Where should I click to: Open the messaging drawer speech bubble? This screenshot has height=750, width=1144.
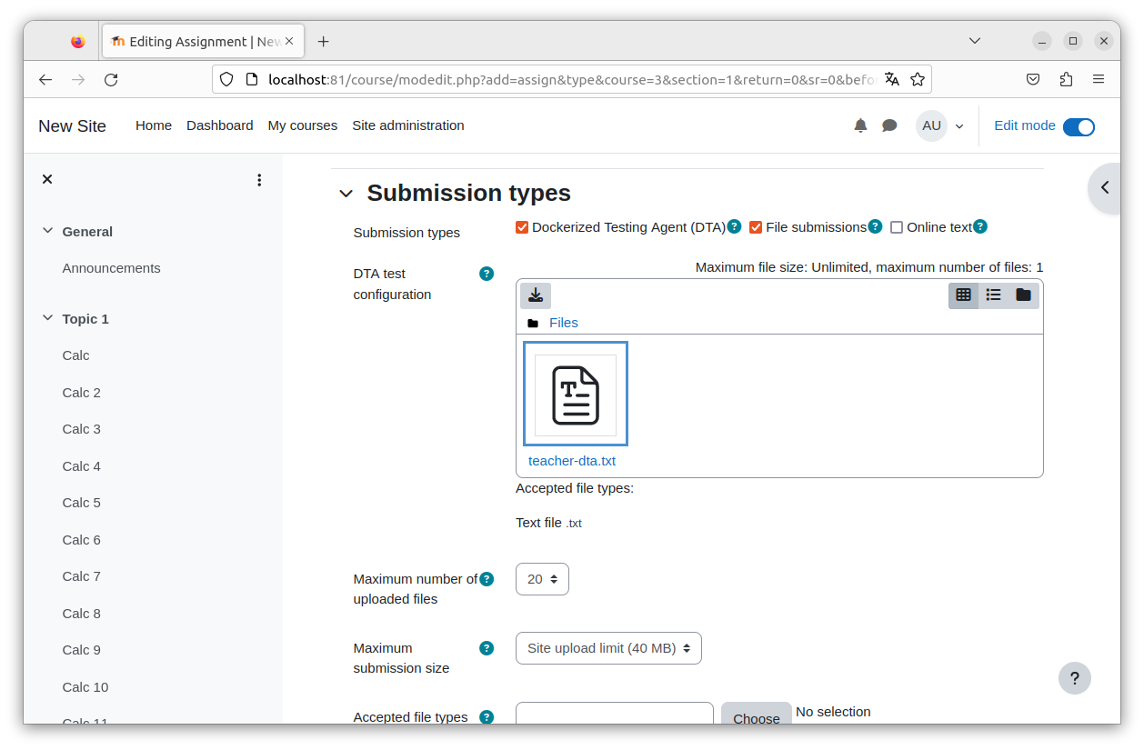[889, 125]
